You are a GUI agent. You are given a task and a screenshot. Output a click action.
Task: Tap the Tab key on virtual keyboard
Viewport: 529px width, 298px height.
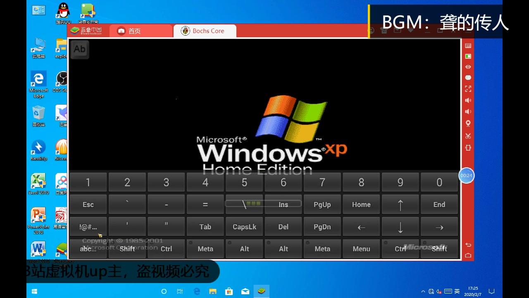205,227
